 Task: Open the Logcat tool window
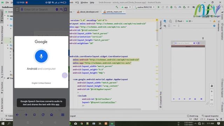click(73, 116)
